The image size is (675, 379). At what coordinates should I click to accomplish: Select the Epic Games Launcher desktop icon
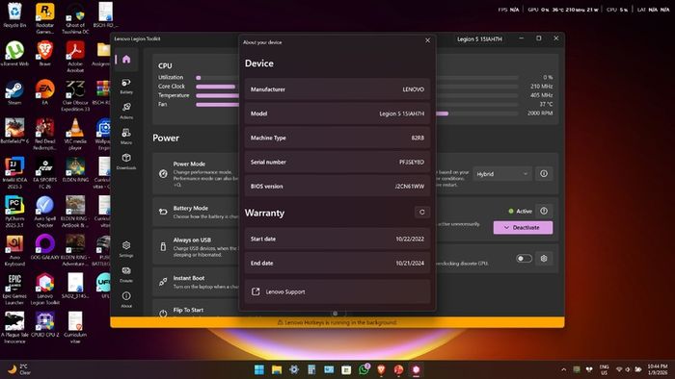pyautogui.click(x=14, y=290)
